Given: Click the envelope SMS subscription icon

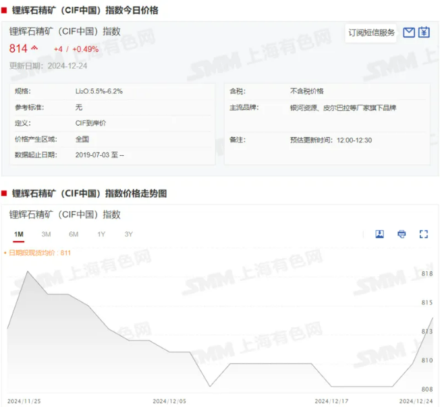Looking at the screenshot, I should tap(408, 32).
